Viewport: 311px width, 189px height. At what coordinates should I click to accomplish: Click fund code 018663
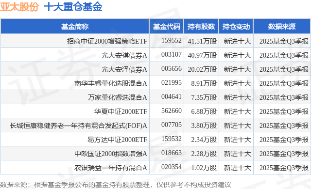[172, 153]
